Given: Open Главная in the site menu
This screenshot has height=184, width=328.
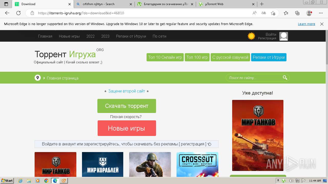Looking at the screenshot, I should click(45, 36).
